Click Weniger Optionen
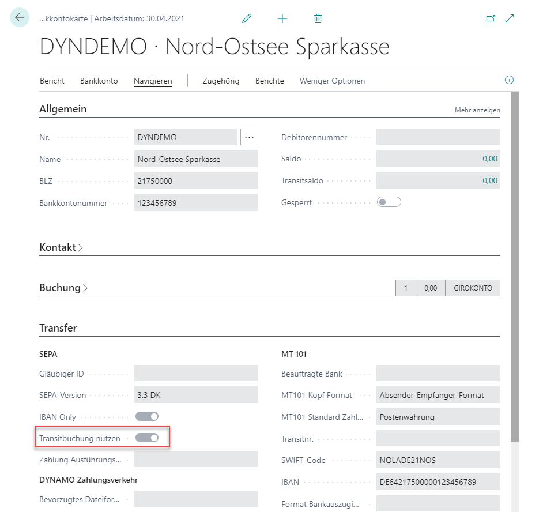Screen dimensions: 558x512 click(x=332, y=81)
